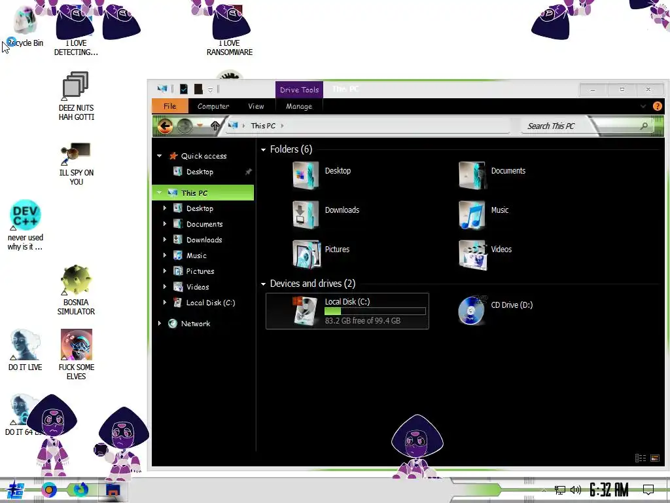Select the Local Disk (C:) drive tile
The image size is (670, 503).
point(347,311)
